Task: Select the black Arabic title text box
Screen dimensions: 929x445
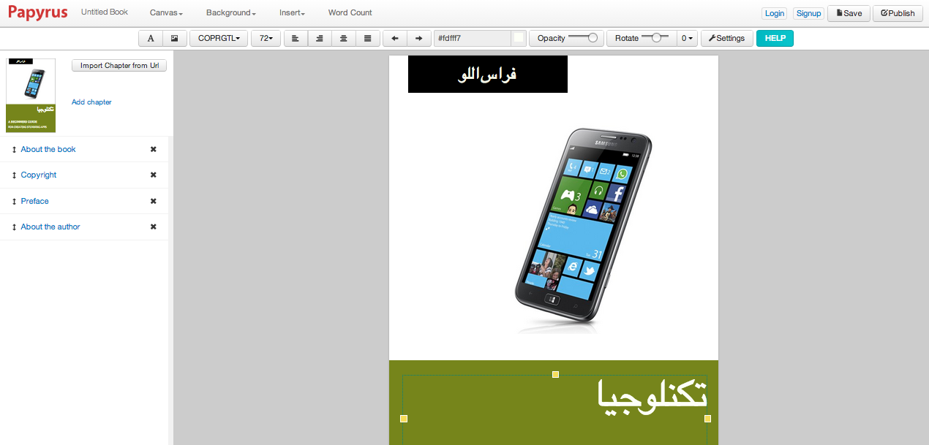Action: pyautogui.click(x=488, y=74)
